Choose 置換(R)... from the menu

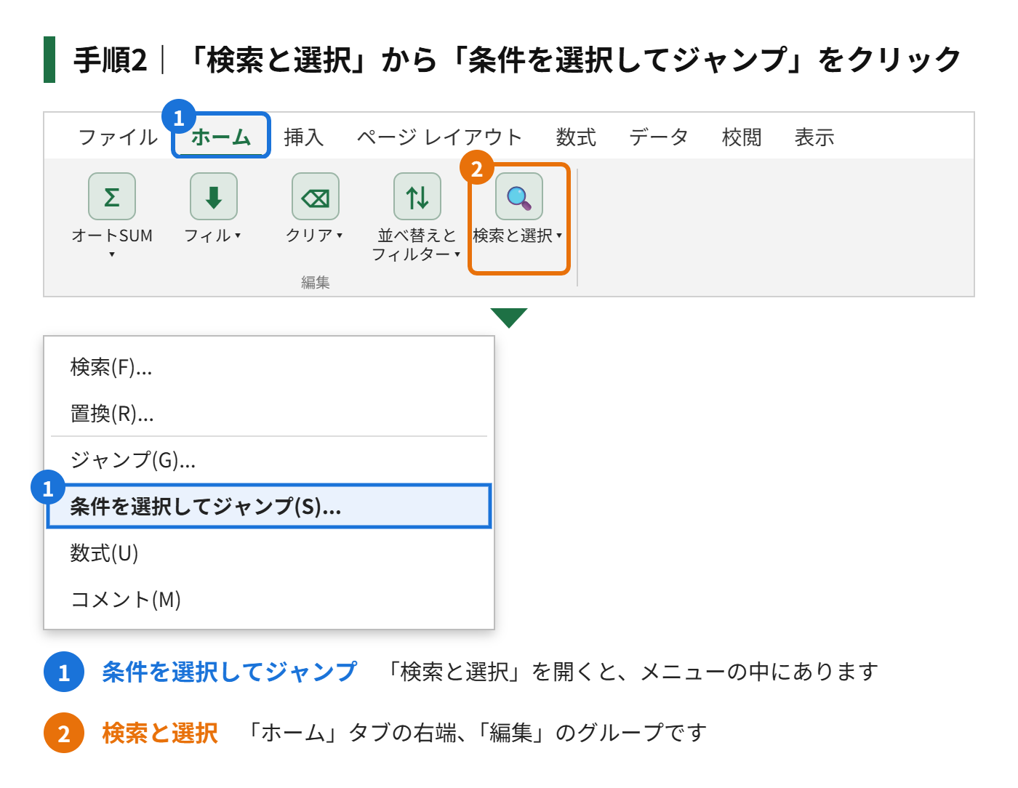(x=269, y=414)
